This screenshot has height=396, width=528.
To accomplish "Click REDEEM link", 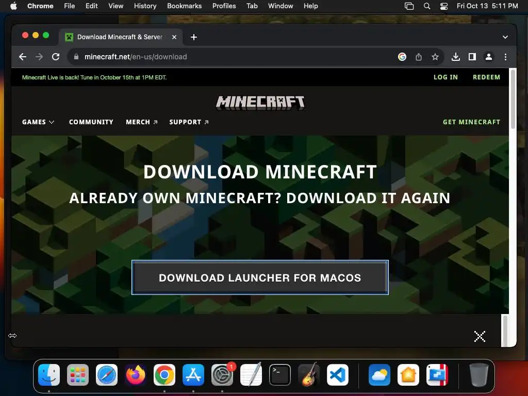I will click(x=486, y=77).
